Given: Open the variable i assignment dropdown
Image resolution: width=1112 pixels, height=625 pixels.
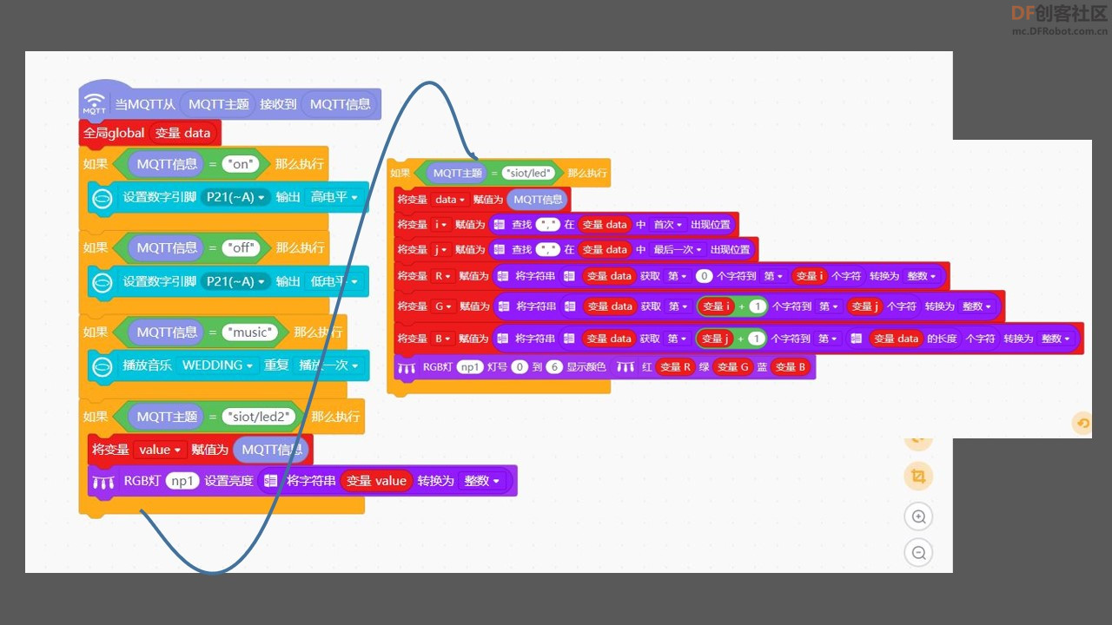Looking at the screenshot, I should (x=441, y=225).
